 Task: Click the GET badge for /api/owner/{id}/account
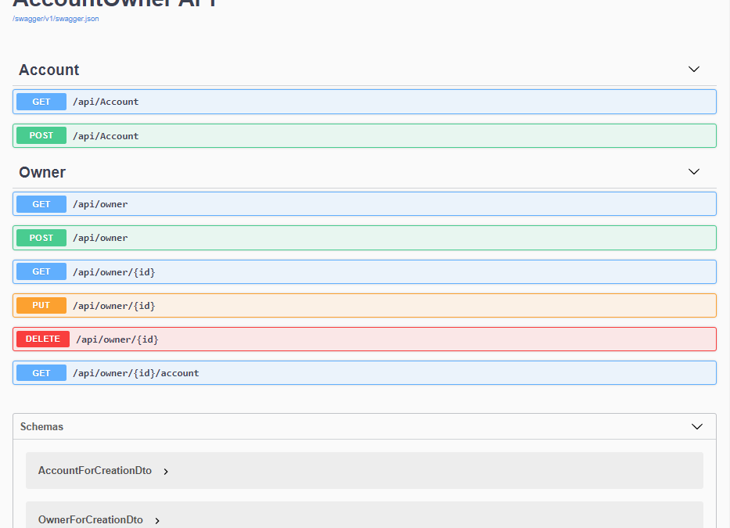[x=41, y=373]
